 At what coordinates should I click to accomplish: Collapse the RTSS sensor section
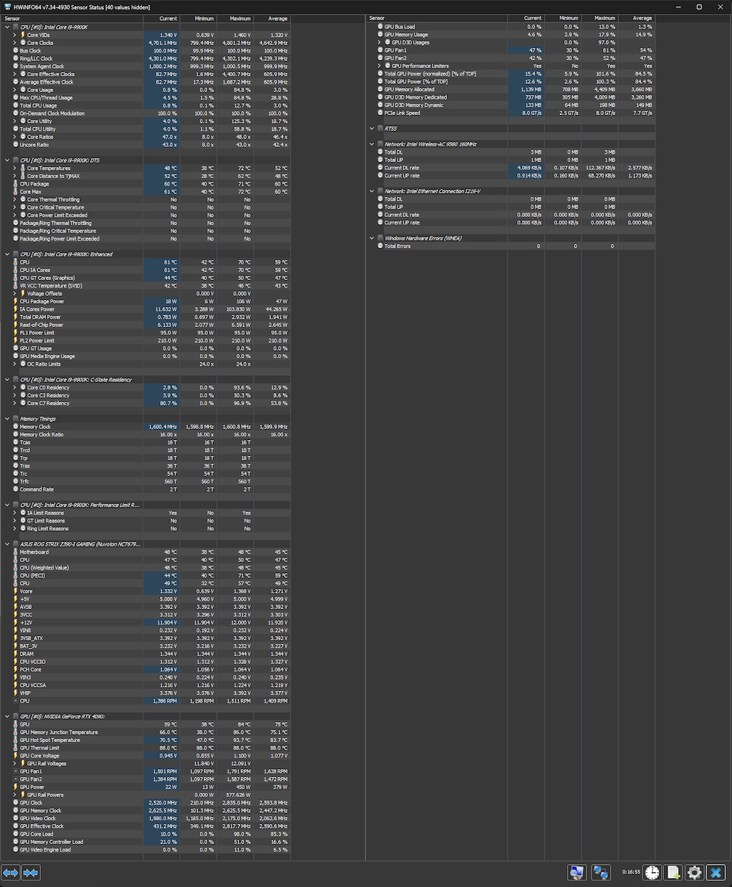click(x=372, y=128)
